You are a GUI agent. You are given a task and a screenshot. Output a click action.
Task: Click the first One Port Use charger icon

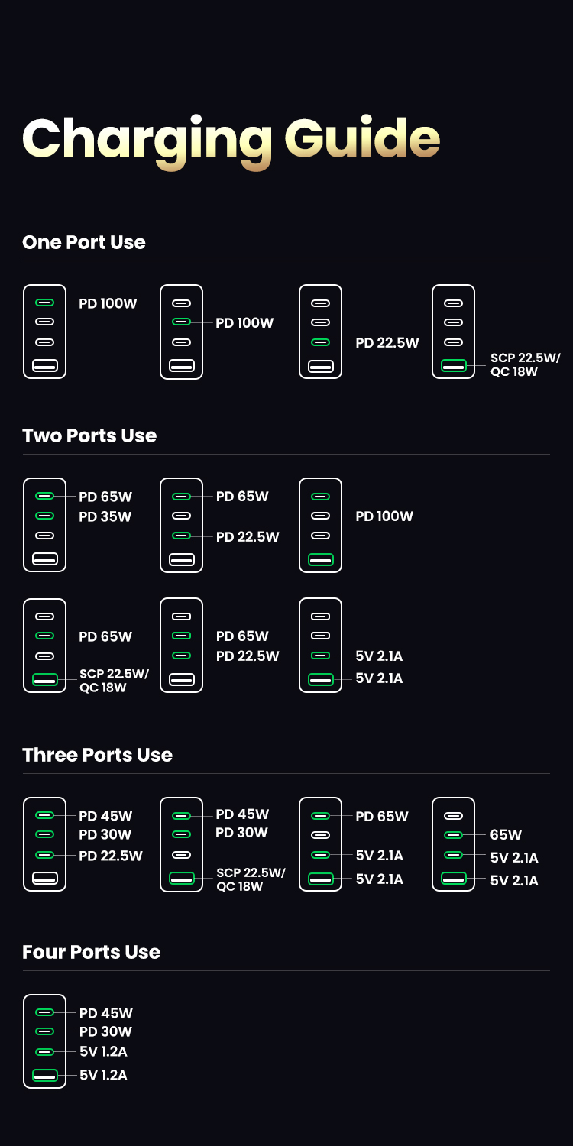coord(45,332)
